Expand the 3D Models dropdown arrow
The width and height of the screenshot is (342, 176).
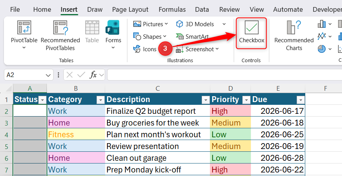[224, 24]
